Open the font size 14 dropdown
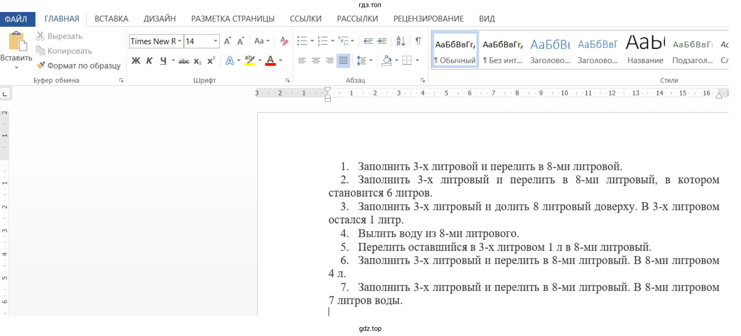 click(215, 41)
